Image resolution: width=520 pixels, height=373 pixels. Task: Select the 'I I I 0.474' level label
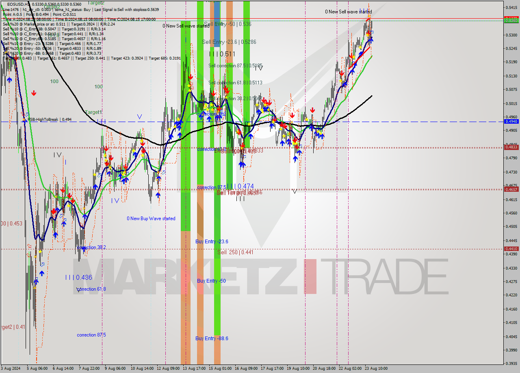pos(240,186)
